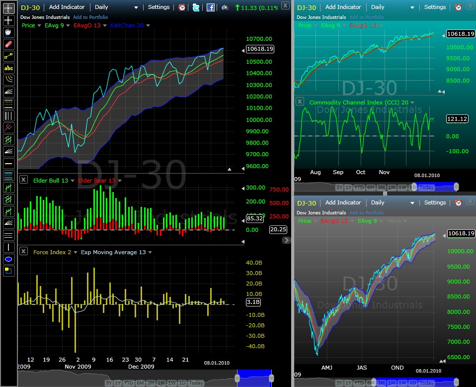This screenshot has width=476, height=387.
Task: Select 6M range in top-right chart
Action: pyautogui.click(x=371, y=187)
